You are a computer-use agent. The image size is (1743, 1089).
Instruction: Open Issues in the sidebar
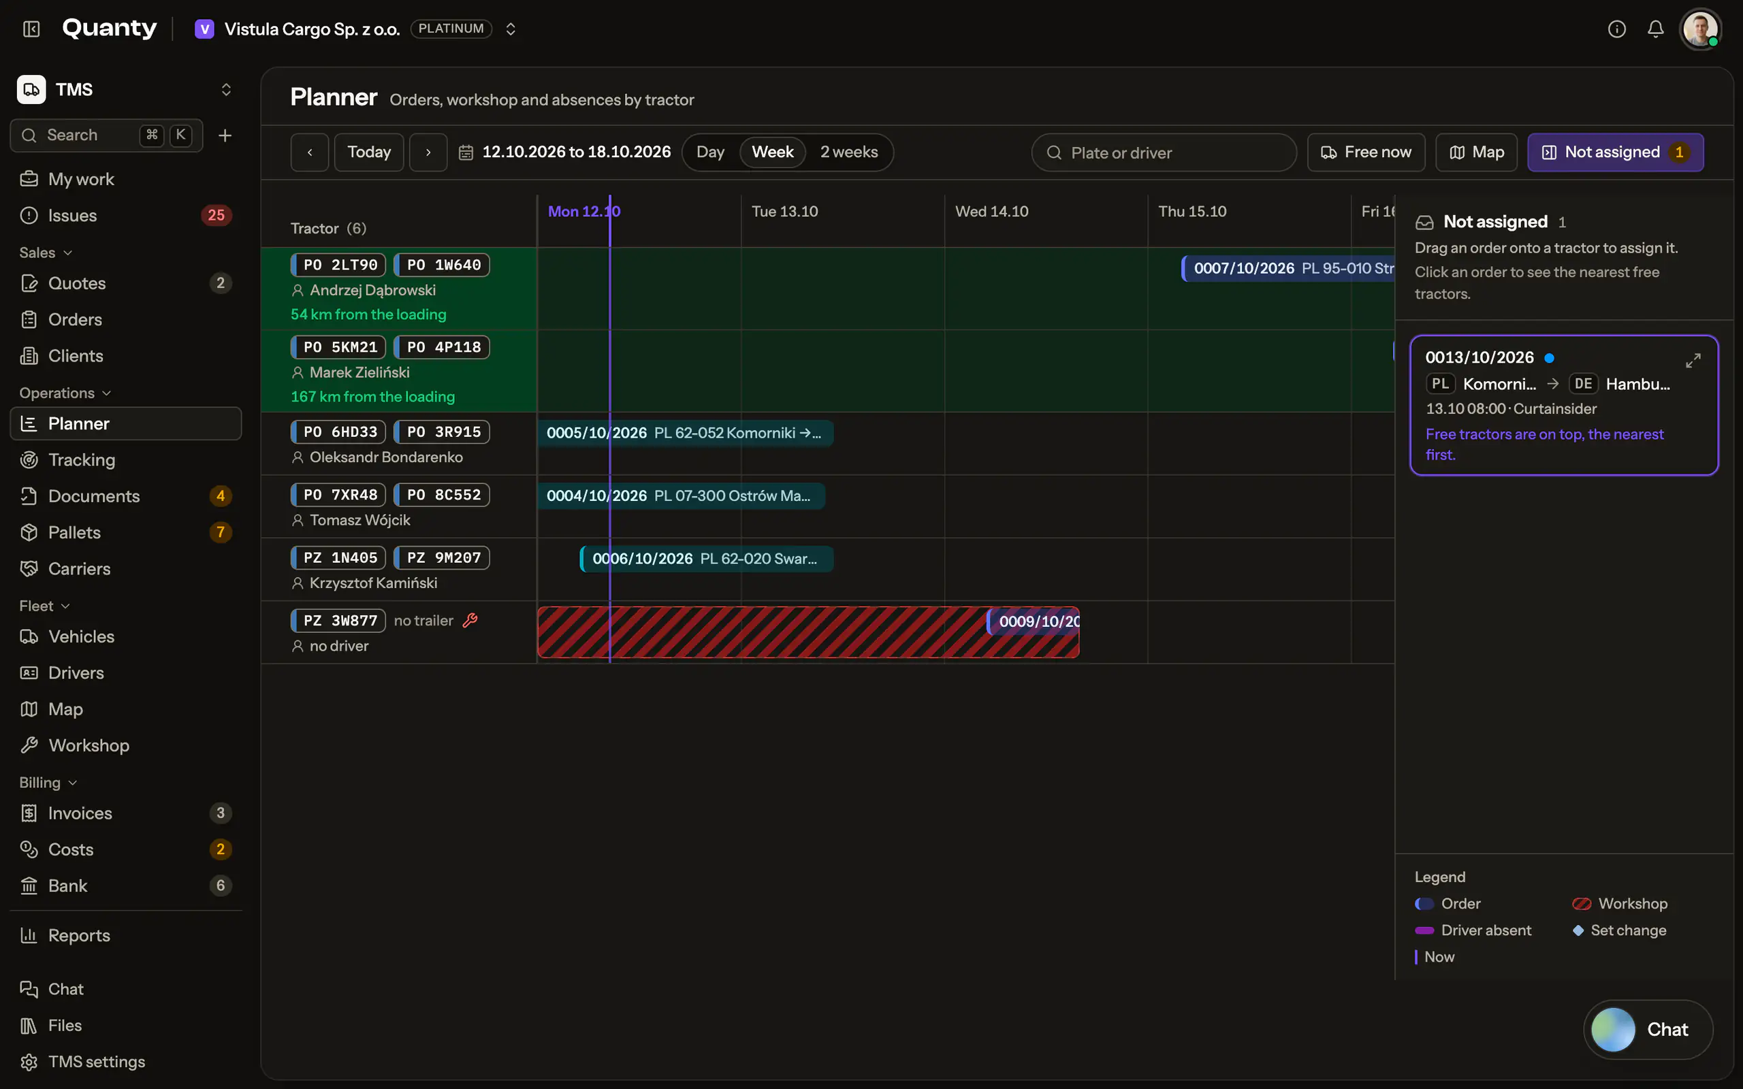(126, 215)
